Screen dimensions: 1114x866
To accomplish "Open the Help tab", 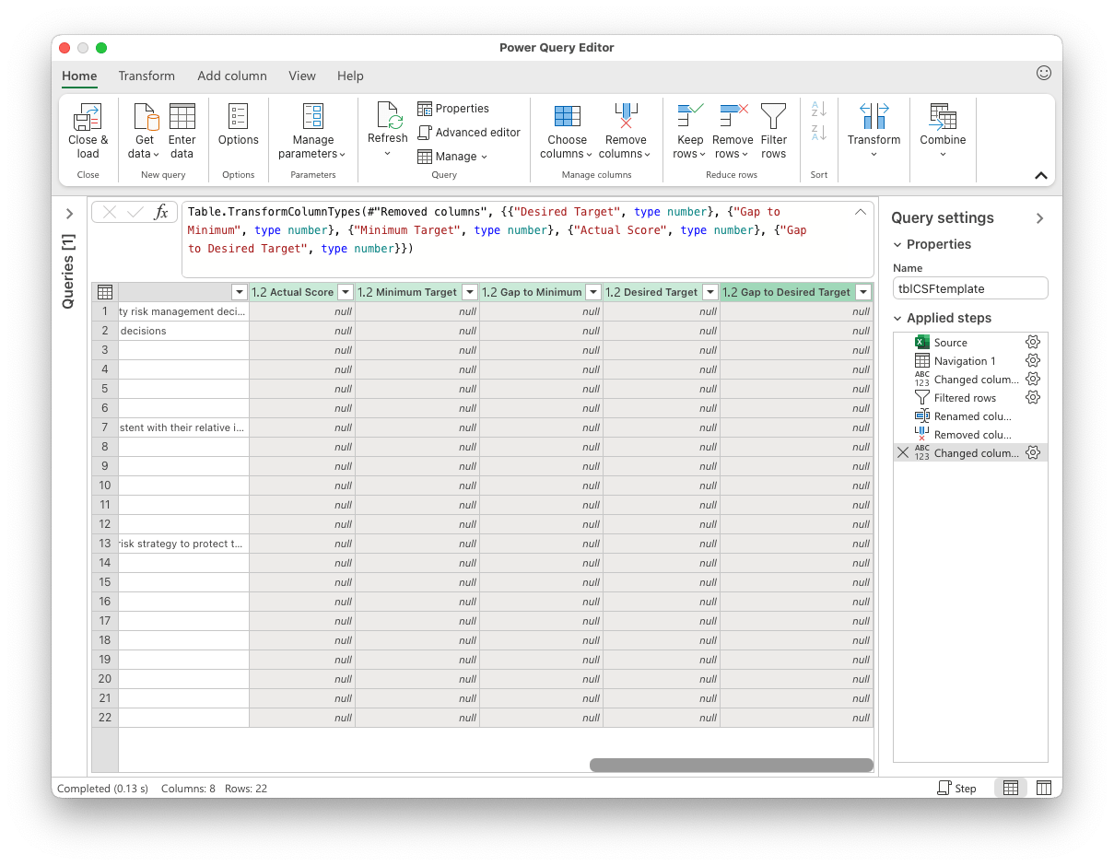I will pos(350,76).
